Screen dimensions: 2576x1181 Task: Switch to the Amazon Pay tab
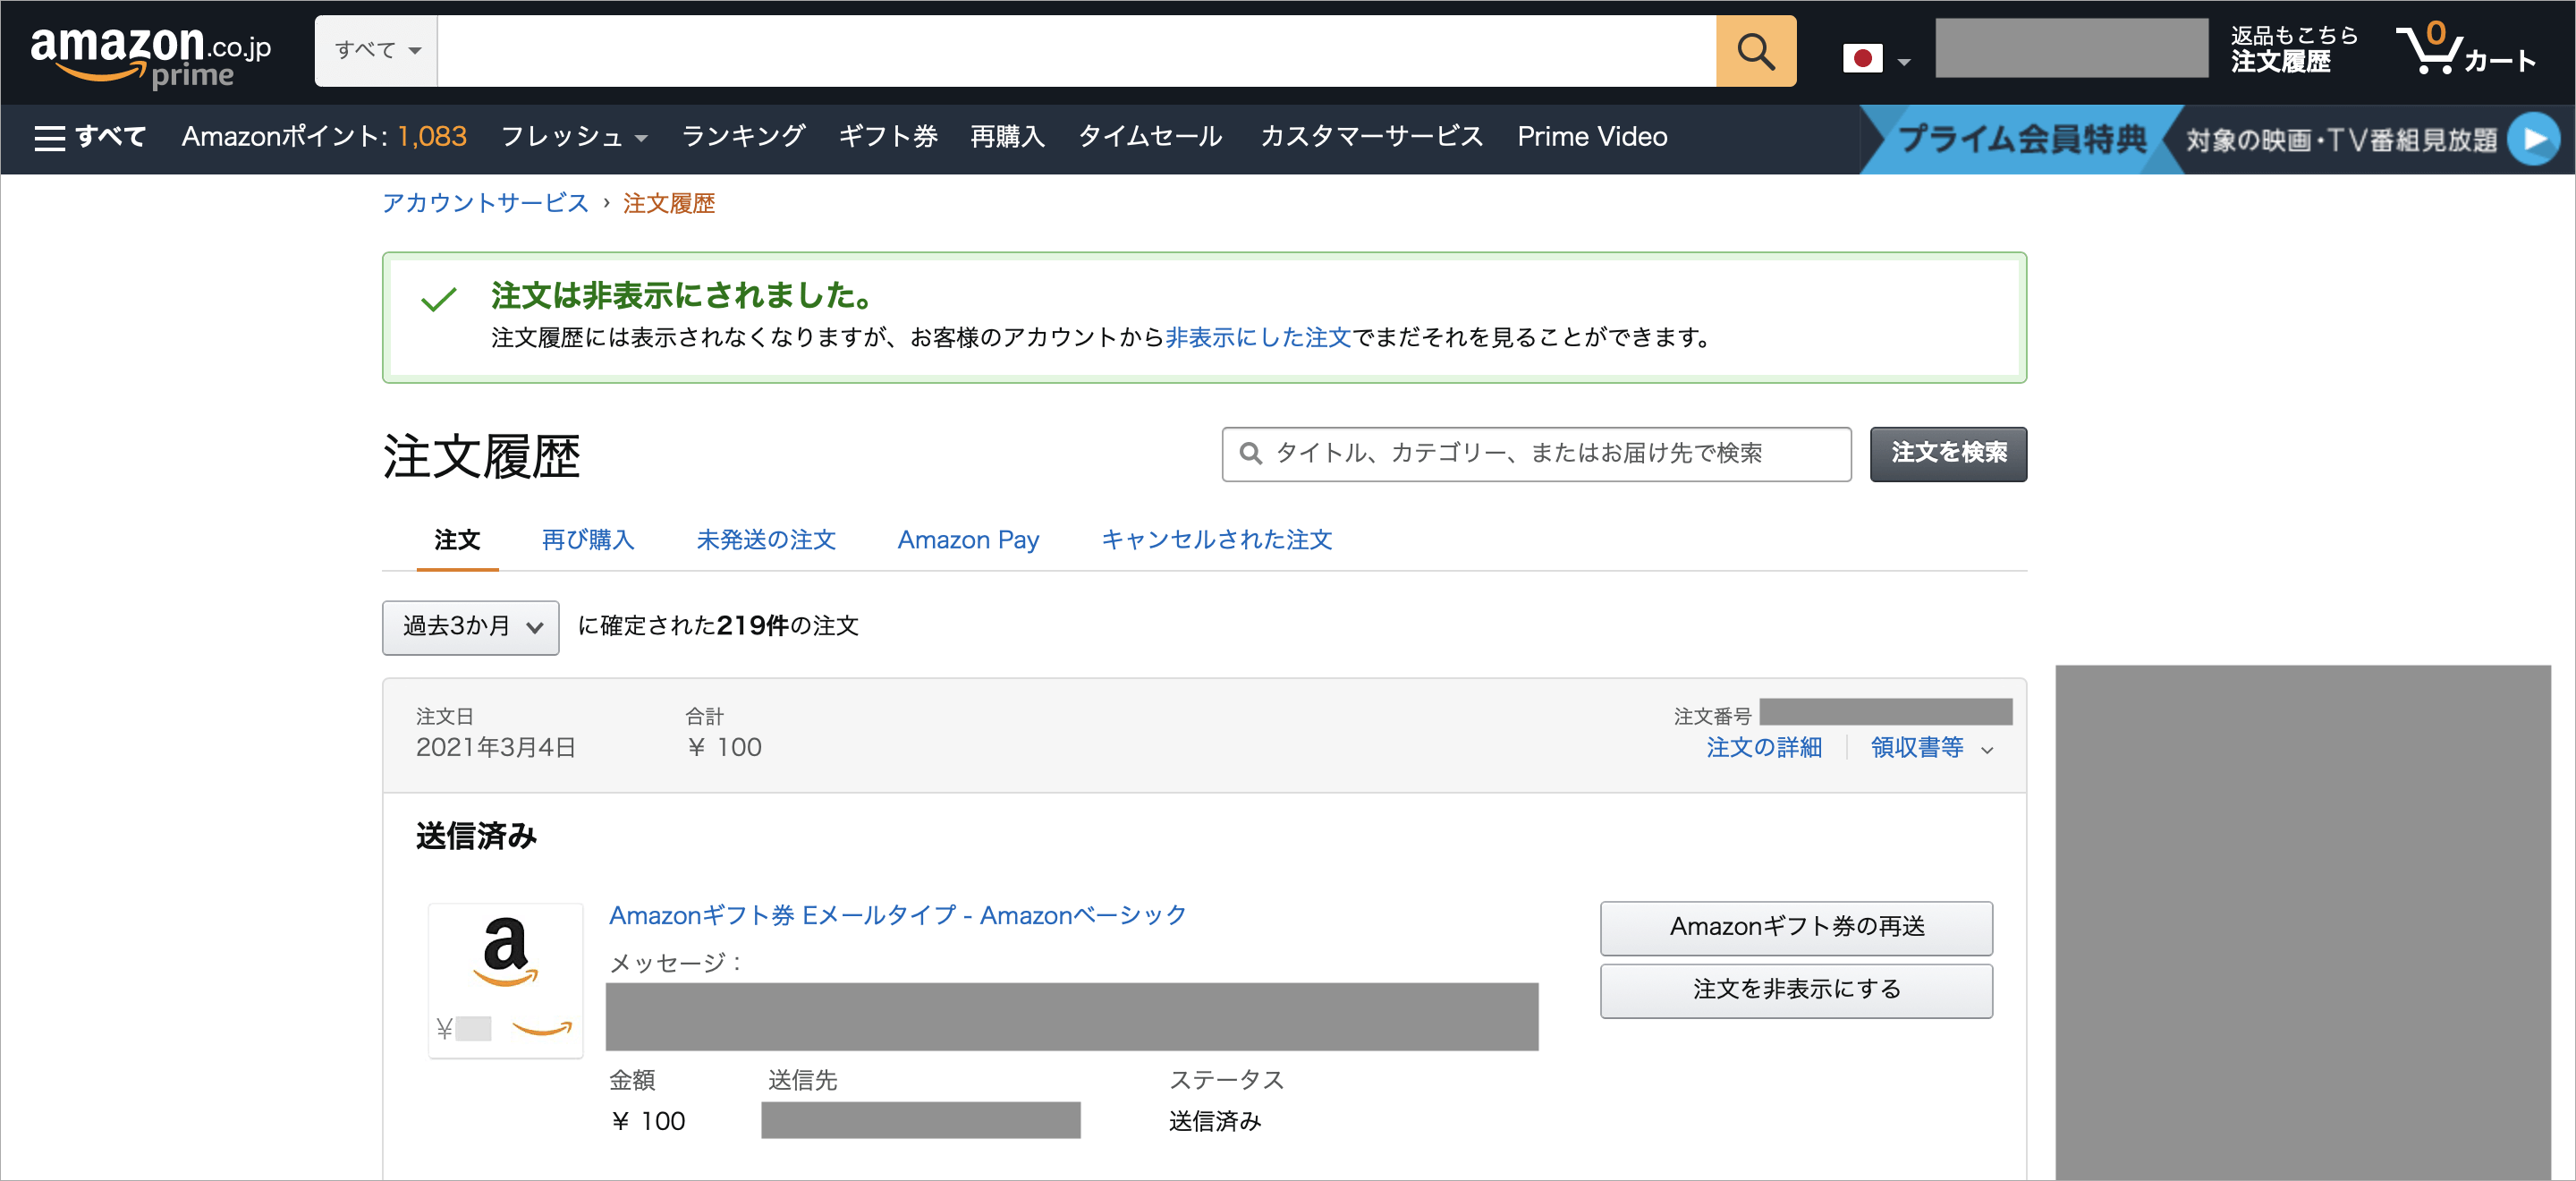click(968, 540)
